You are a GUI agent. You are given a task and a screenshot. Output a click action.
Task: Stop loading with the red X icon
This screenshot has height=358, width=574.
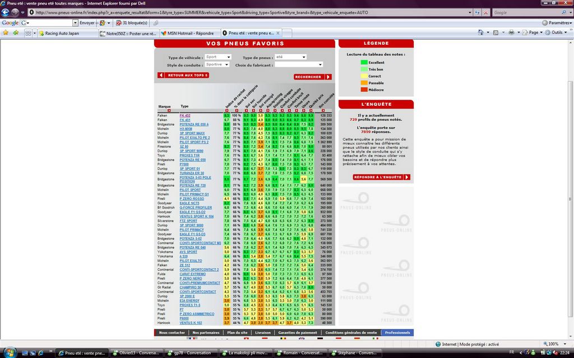[x=486, y=12]
